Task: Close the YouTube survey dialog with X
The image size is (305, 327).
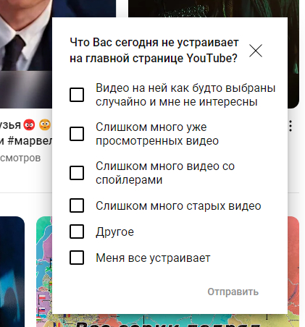Action: [256, 51]
